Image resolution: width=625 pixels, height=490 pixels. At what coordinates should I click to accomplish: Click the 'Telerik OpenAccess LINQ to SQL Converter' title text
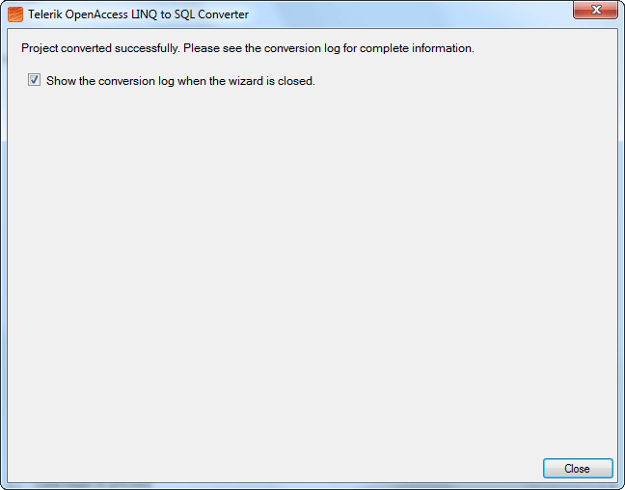(138, 14)
